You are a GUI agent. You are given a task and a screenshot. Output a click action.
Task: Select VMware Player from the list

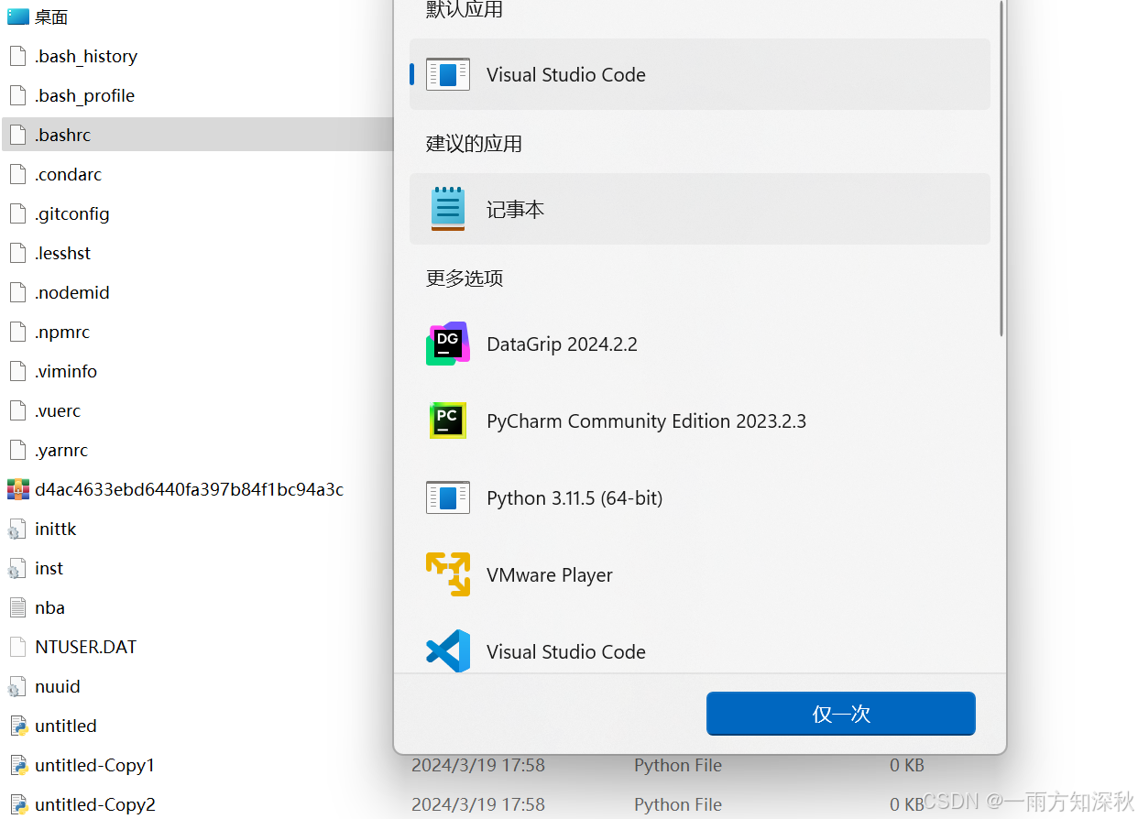(x=699, y=575)
